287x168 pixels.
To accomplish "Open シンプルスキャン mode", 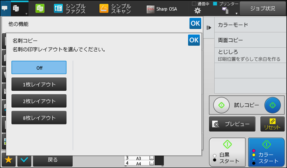I will [x=115, y=9].
